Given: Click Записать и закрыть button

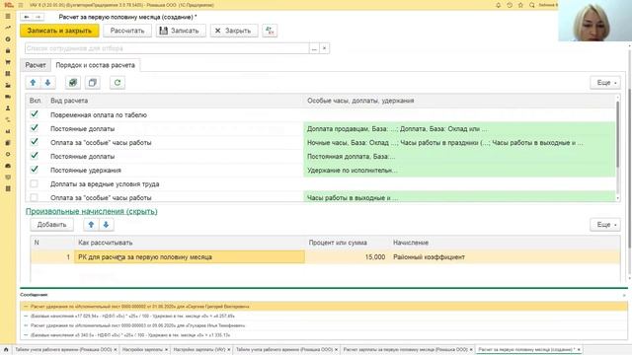Looking at the screenshot, I should [59, 31].
